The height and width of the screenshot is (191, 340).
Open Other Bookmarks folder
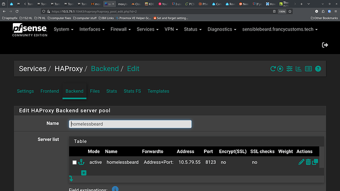(x=324, y=18)
